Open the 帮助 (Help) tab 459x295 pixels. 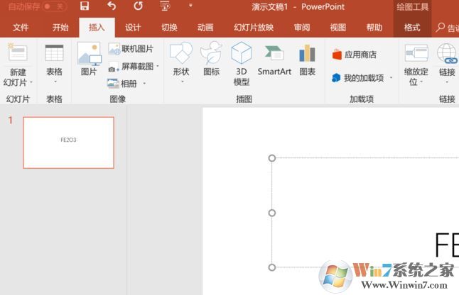(374, 28)
